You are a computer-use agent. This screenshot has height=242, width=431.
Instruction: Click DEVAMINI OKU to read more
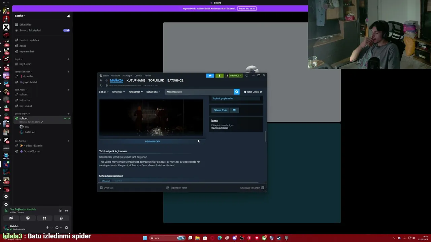[153, 142]
